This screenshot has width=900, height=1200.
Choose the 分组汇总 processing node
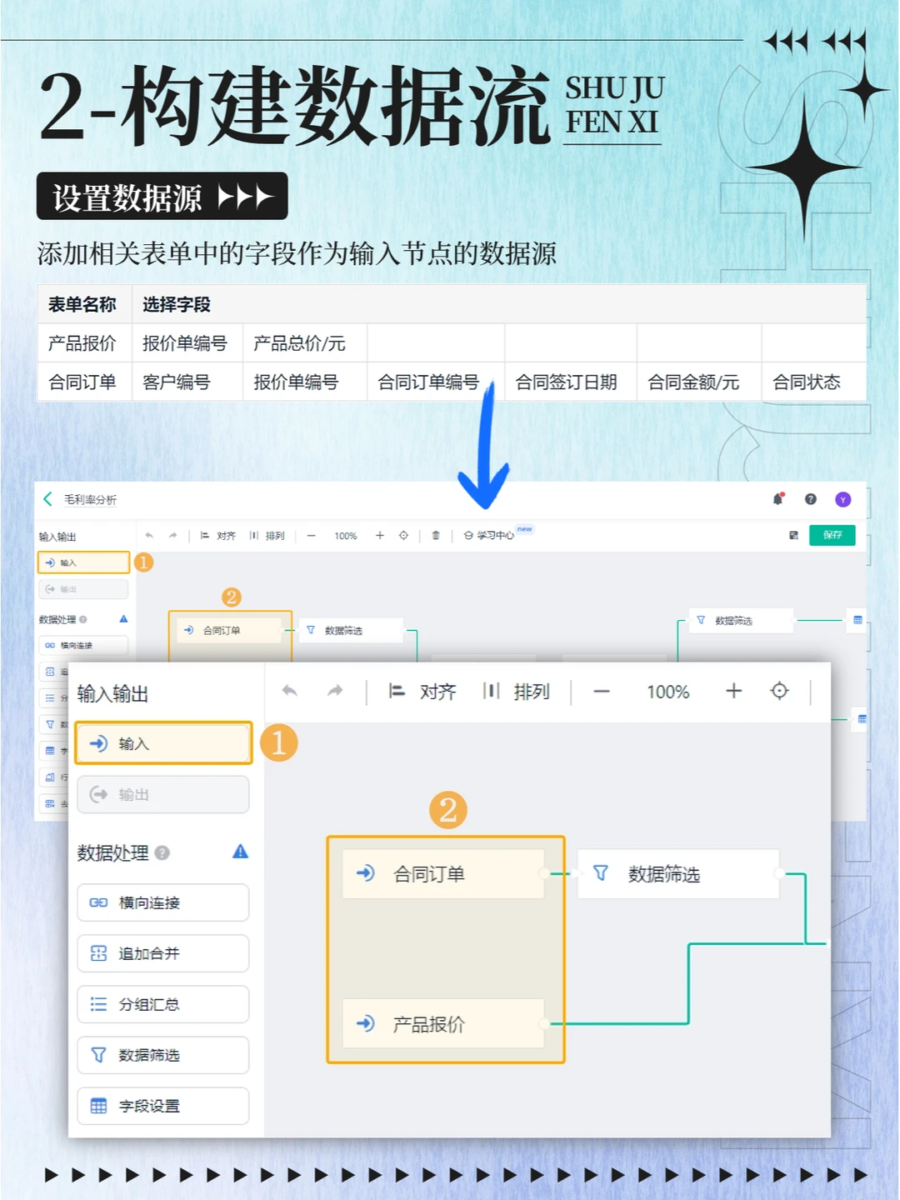click(163, 1004)
